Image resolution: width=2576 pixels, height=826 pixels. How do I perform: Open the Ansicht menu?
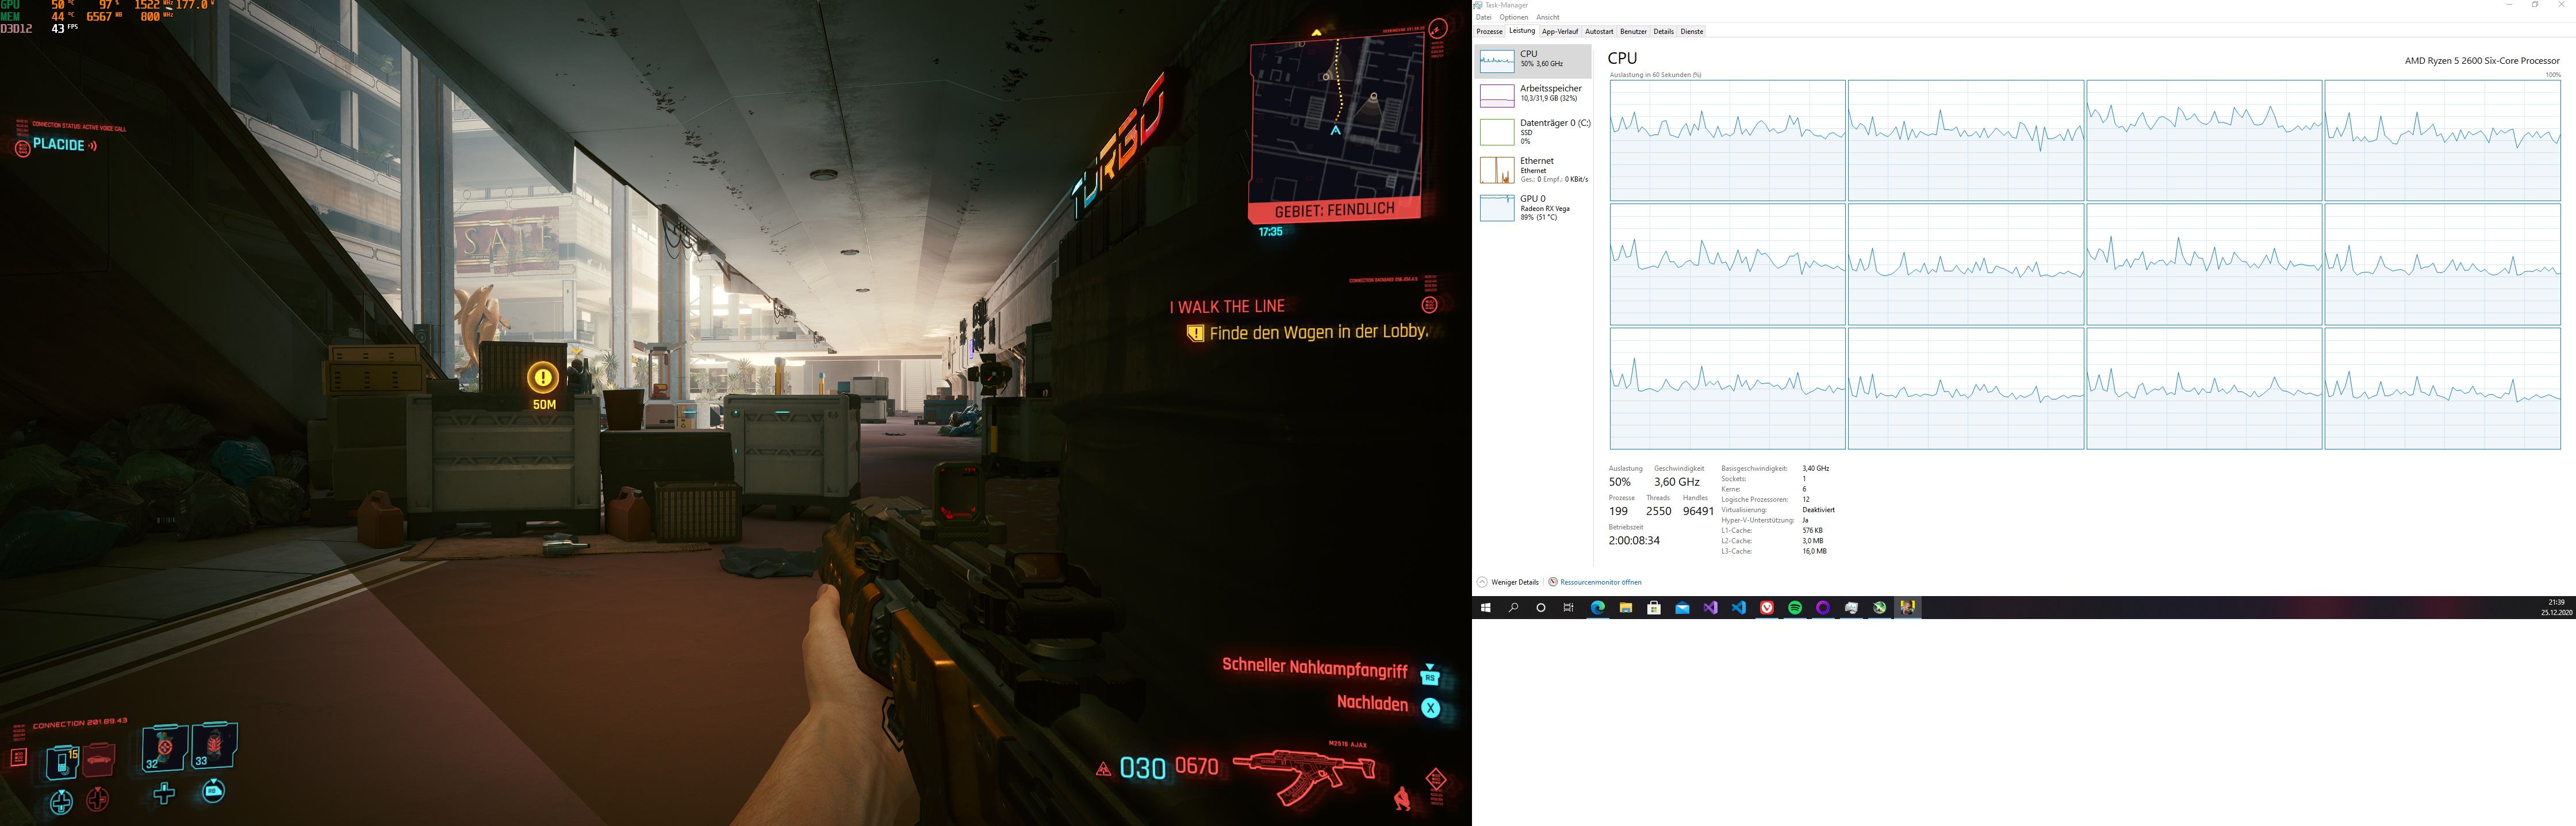click(1547, 17)
